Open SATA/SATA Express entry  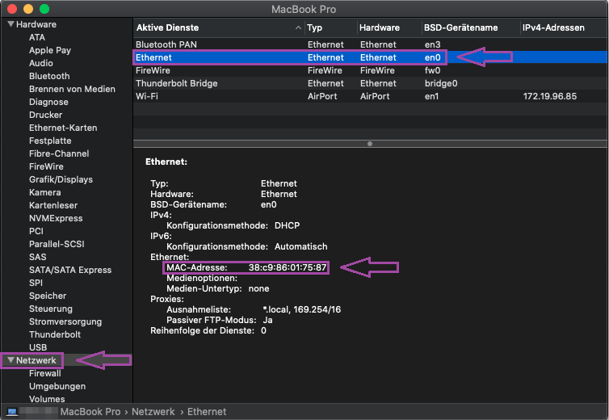click(70, 270)
